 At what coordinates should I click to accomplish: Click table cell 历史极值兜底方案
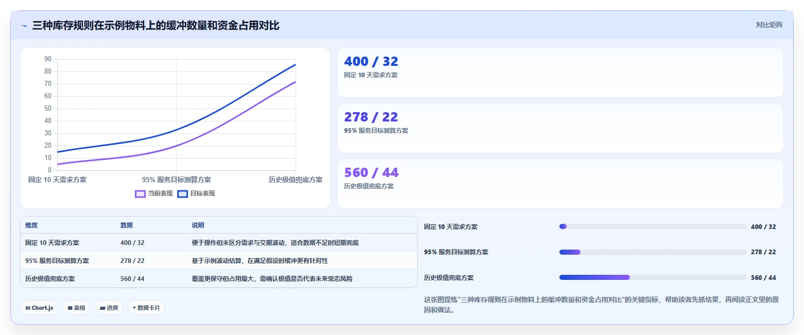50,279
